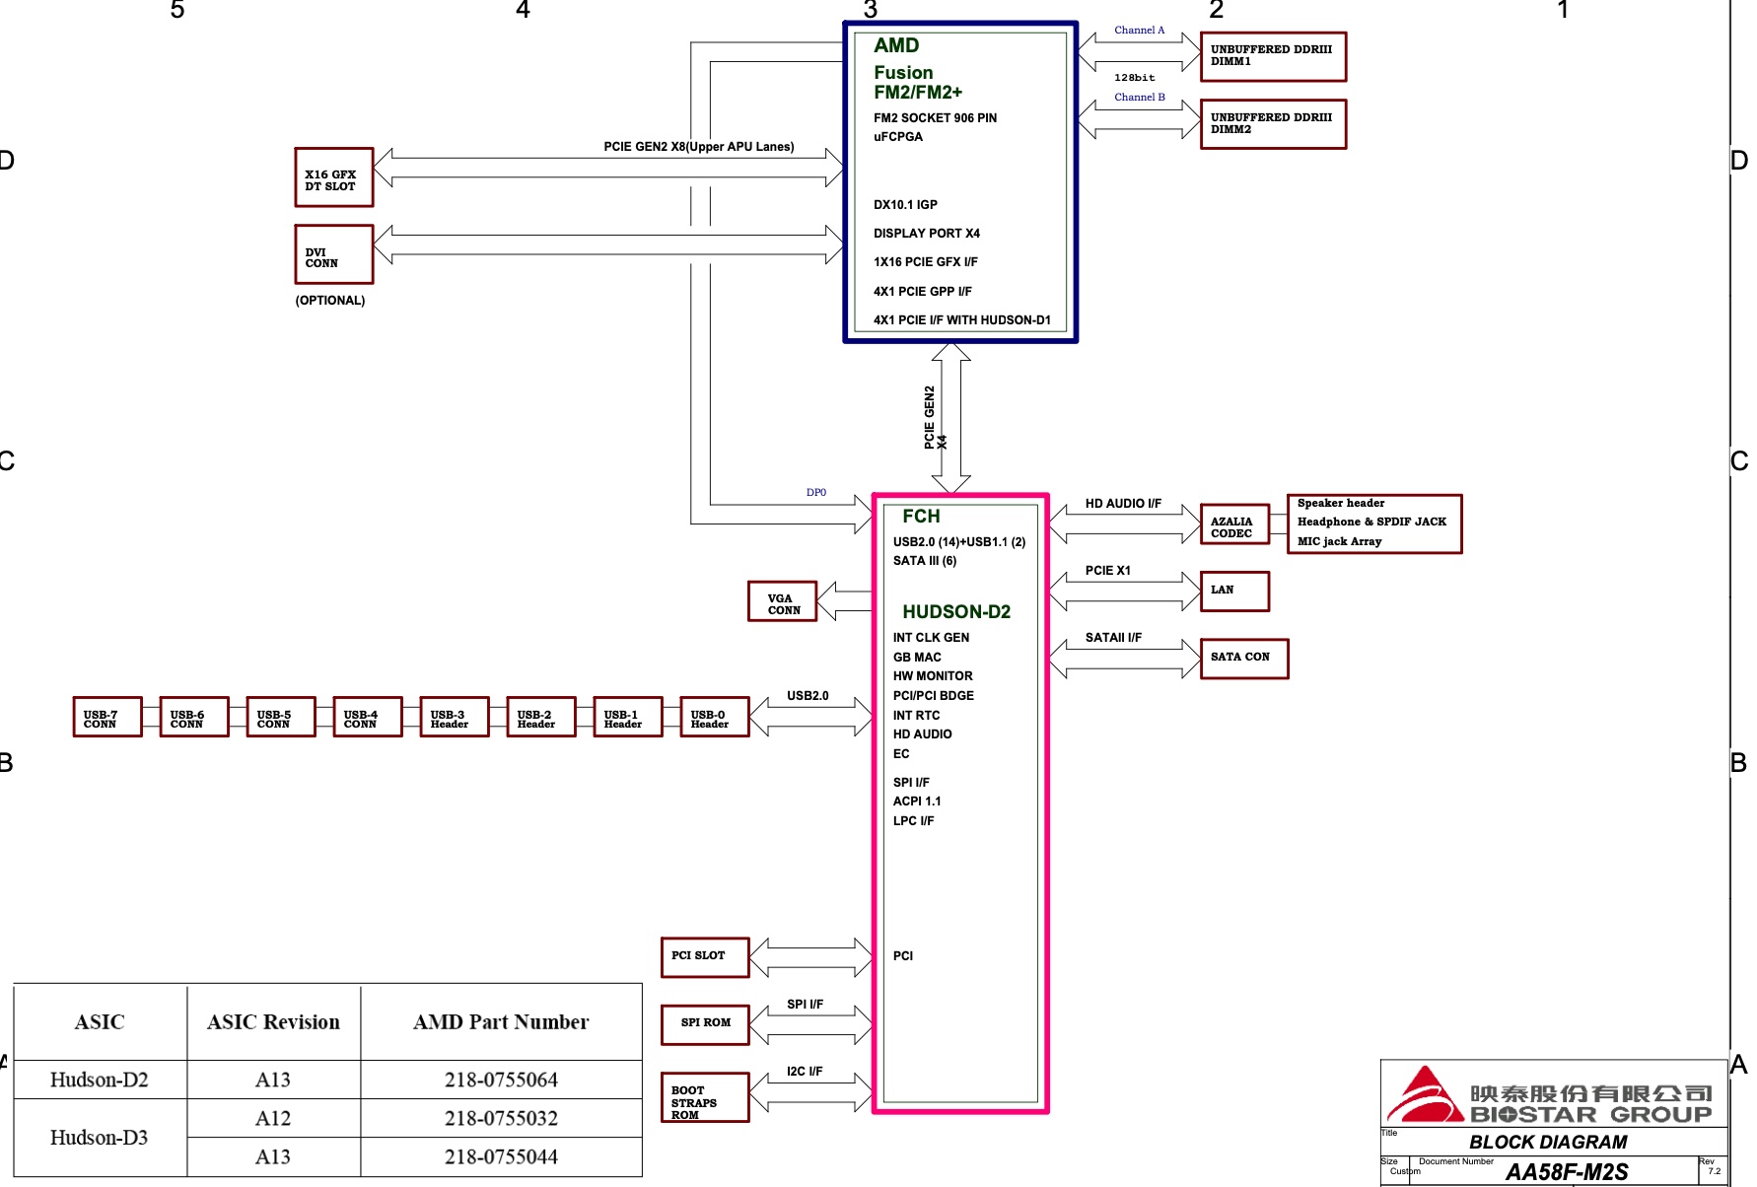Click the VGA CONN block

click(782, 601)
